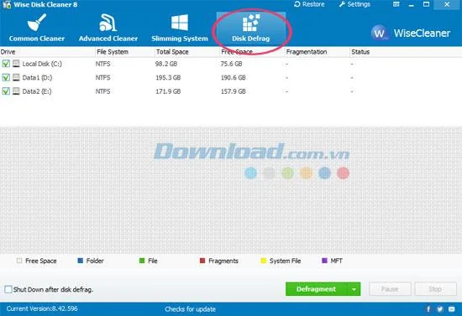Click the Data2 (E:) drive icon
Viewport: 462px width, 316px height.
point(16,91)
